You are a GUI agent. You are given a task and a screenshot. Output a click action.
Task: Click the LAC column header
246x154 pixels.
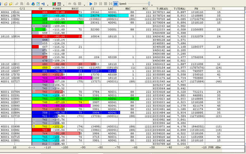(110, 9)
